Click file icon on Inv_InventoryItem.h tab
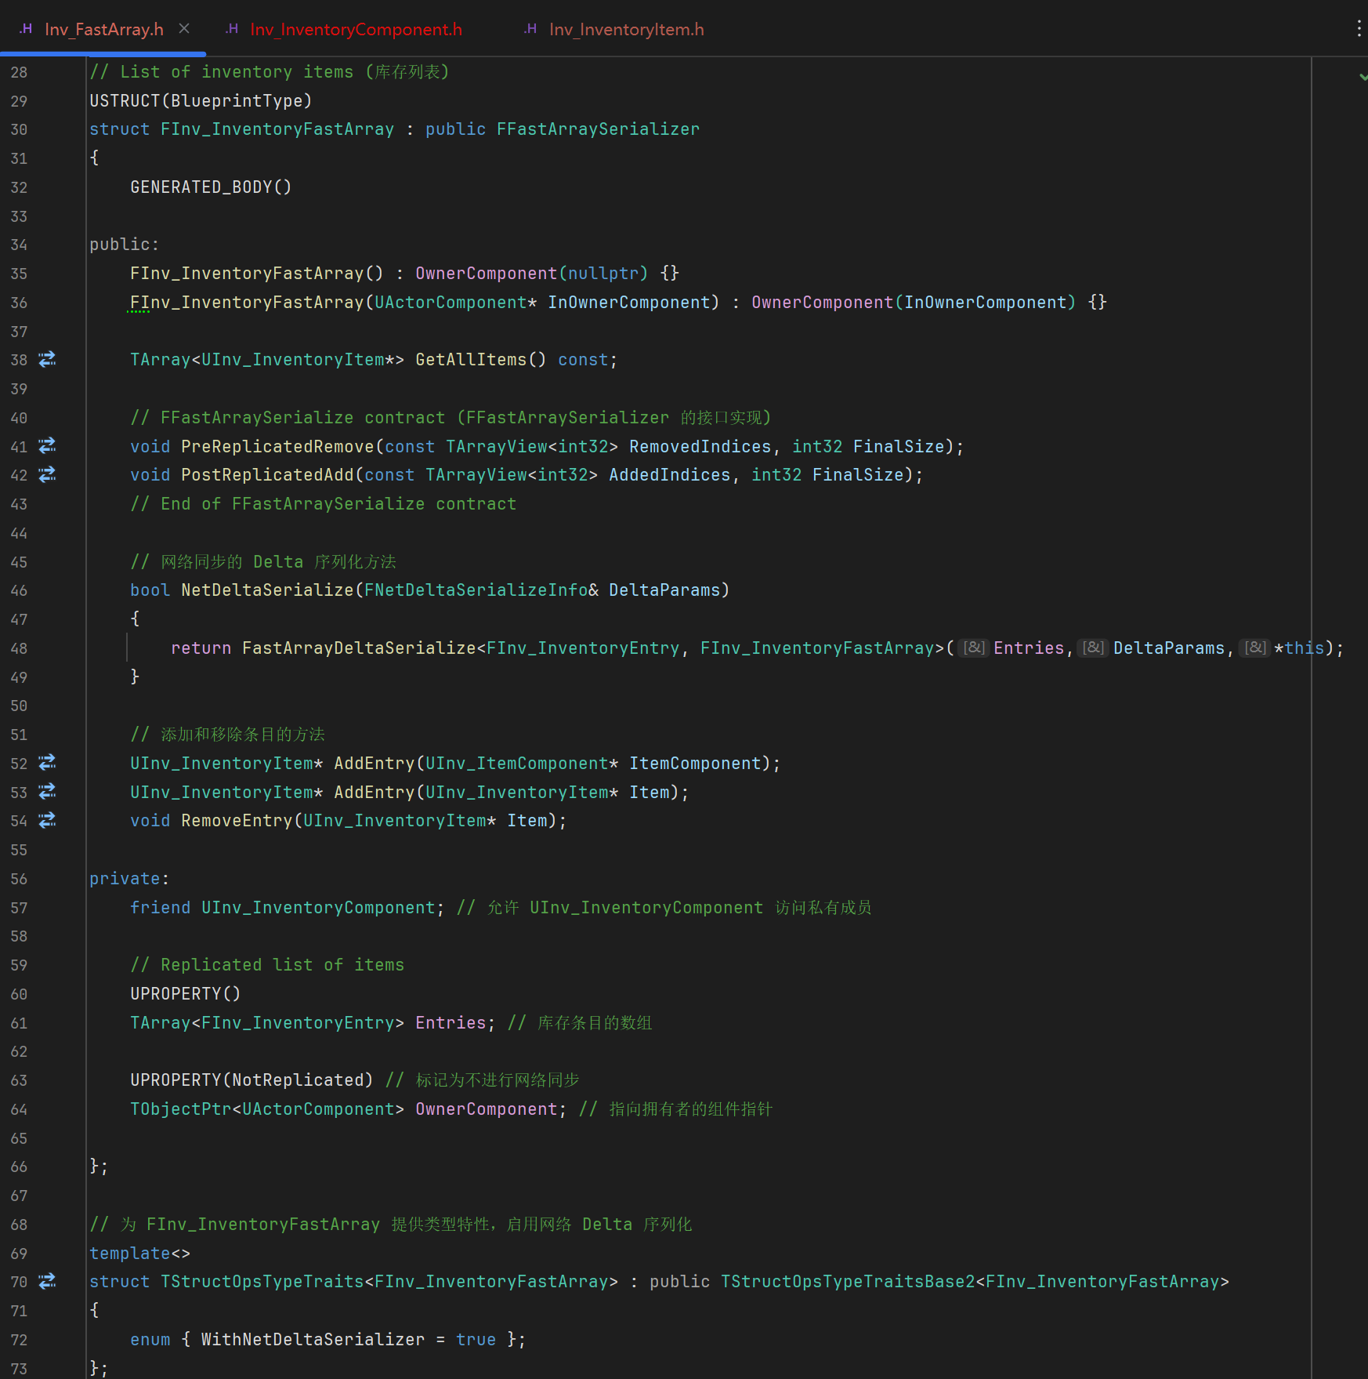Image resolution: width=1368 pixels, height=1379 pixels. pos(530,29)
